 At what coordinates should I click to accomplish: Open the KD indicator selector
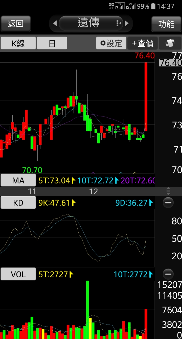[18, 203]
